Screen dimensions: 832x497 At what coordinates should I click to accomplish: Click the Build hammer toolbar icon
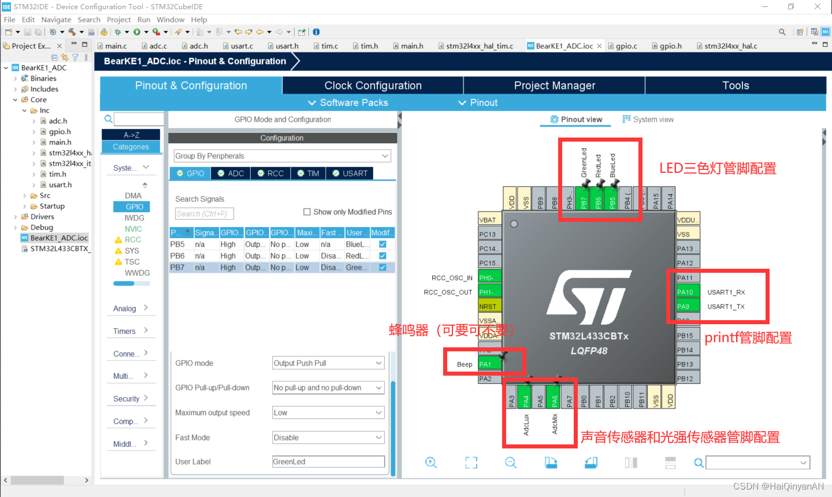pos(72,32)
